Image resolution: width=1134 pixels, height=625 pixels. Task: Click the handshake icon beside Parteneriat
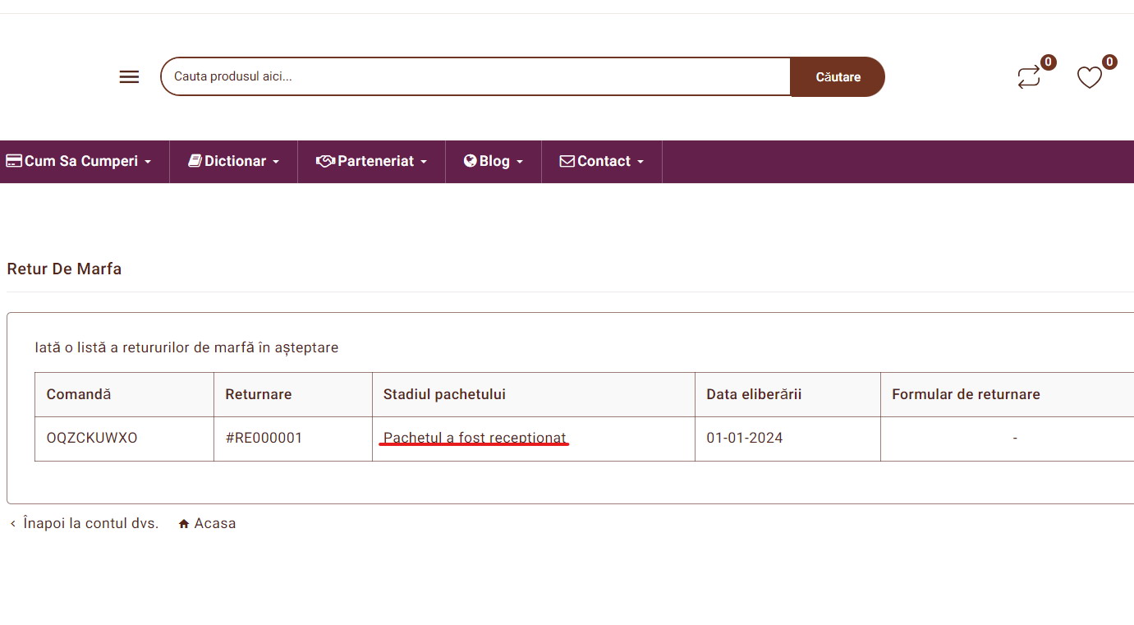325,161
